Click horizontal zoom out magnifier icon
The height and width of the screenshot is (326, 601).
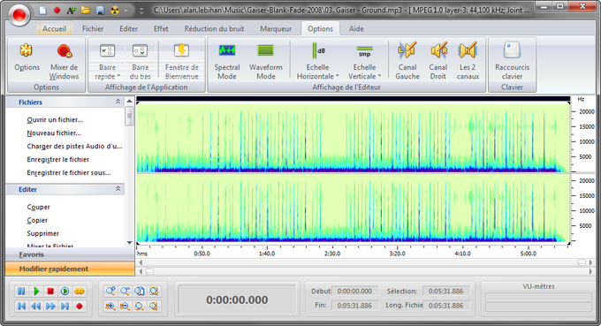pyautogui.click(x=125, y=292)
